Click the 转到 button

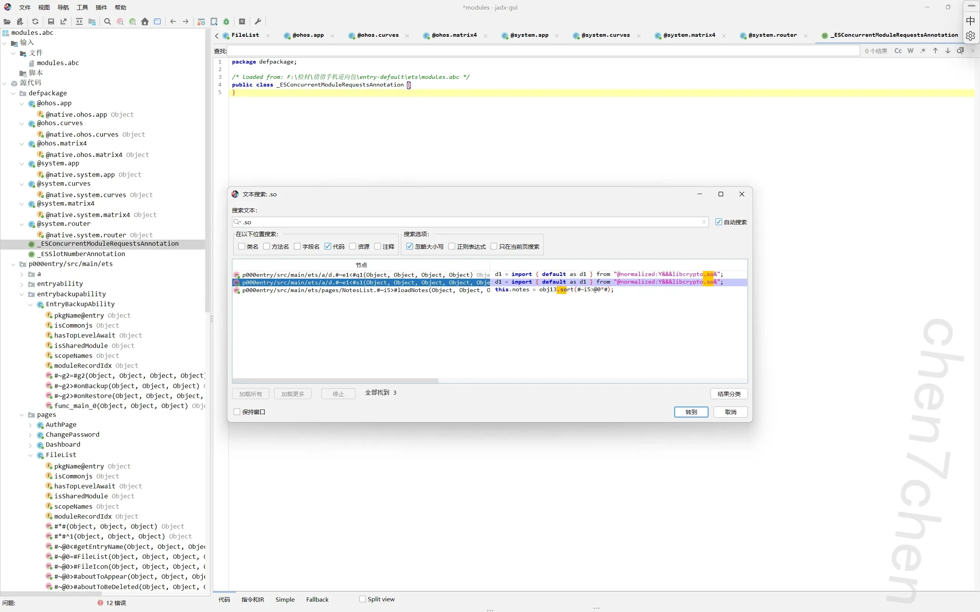(x=691, y=412)
